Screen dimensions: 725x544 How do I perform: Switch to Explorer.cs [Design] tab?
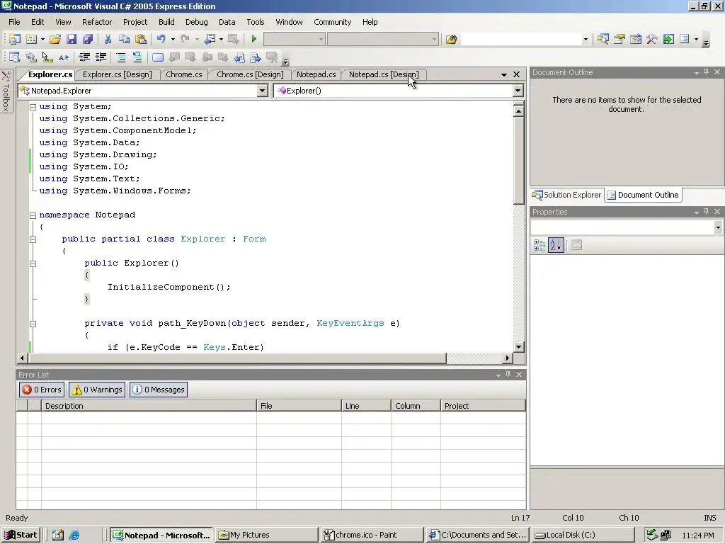117,74
